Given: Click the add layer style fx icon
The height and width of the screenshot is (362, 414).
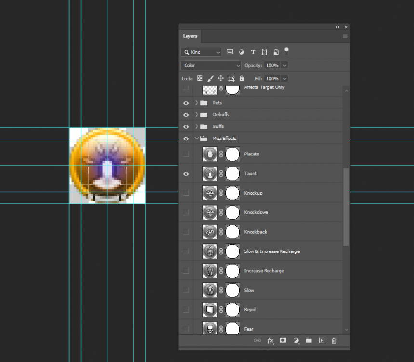Looking at the screenshot, I should coord(271,341).
